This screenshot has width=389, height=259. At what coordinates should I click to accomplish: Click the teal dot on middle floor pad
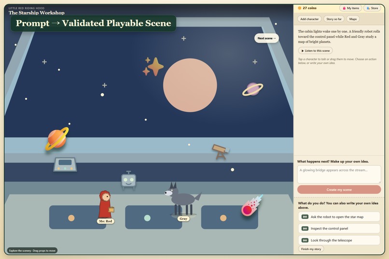(x=147, y=218)
